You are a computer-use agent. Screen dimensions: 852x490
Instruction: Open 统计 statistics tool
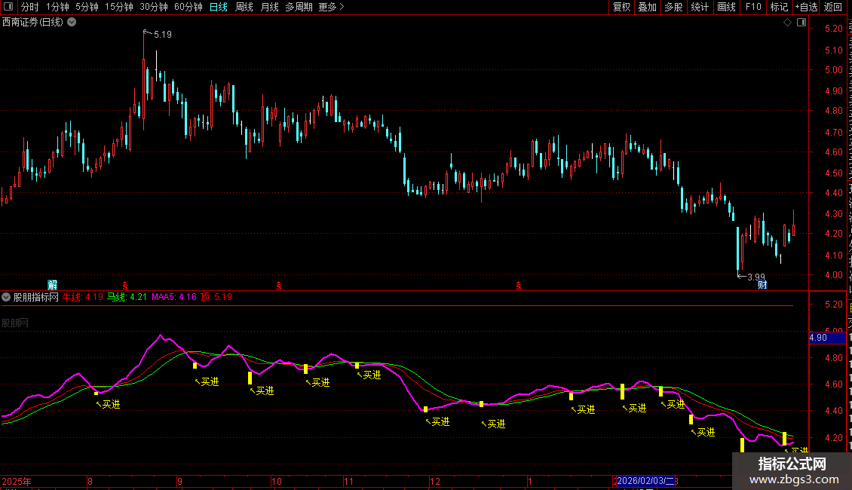click(x=700, y=7)
